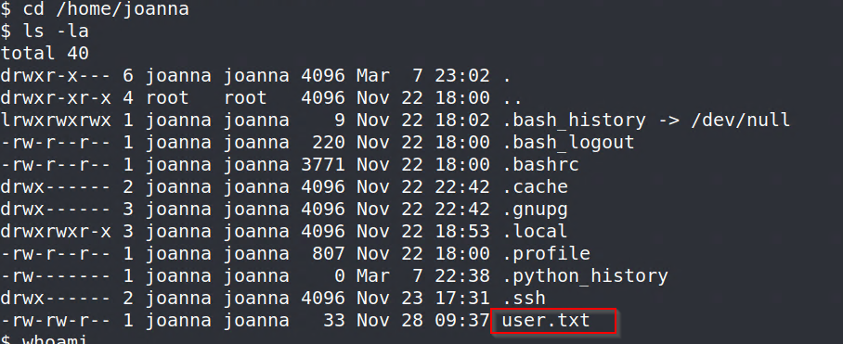
Task: Select the .bash_logout filename
Action: (x=568, y=142)
